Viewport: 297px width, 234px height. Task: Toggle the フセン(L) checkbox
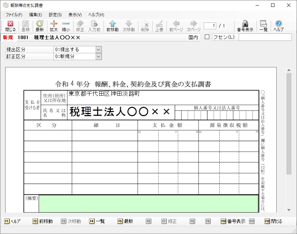[x=207, y=37]
